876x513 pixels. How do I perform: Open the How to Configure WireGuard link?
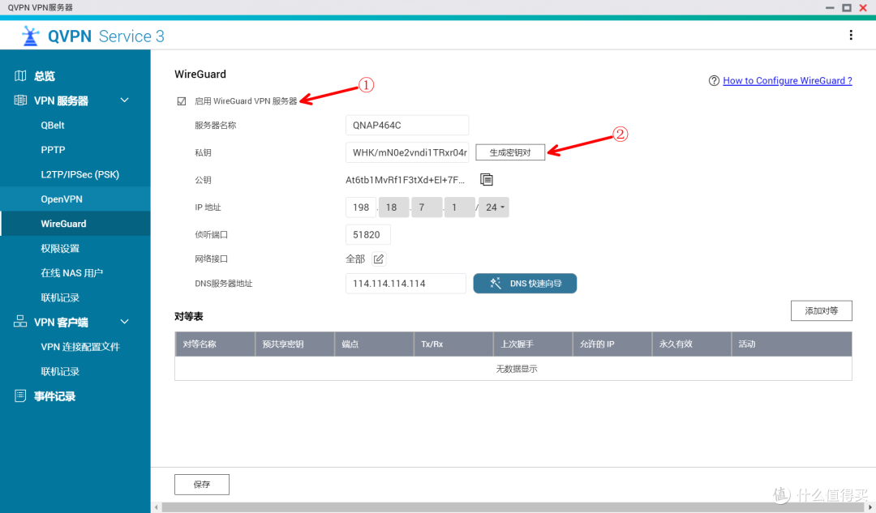pos(787,80)
